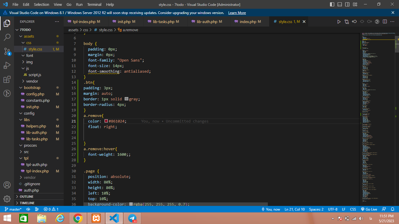
Task: Expand the OUTLINE section
Action: (39, 197)
